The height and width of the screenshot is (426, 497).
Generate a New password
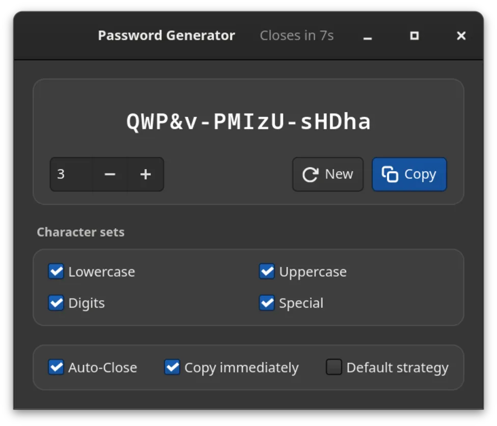[328, 174]
